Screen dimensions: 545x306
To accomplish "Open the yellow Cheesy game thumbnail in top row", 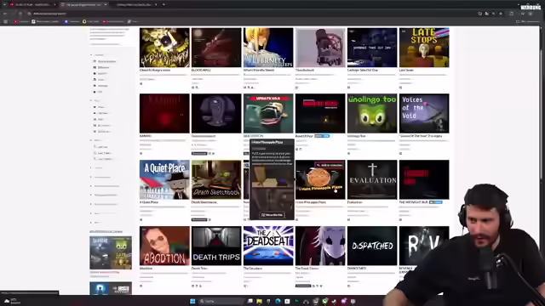I will (x=164, y=48).
